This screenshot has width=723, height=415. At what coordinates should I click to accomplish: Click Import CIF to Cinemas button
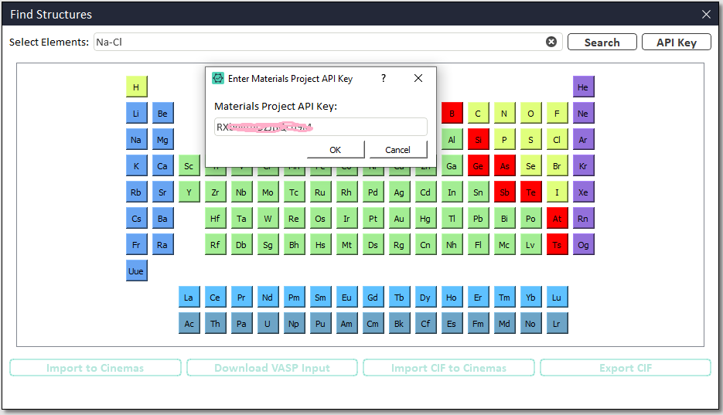[448, 368]
